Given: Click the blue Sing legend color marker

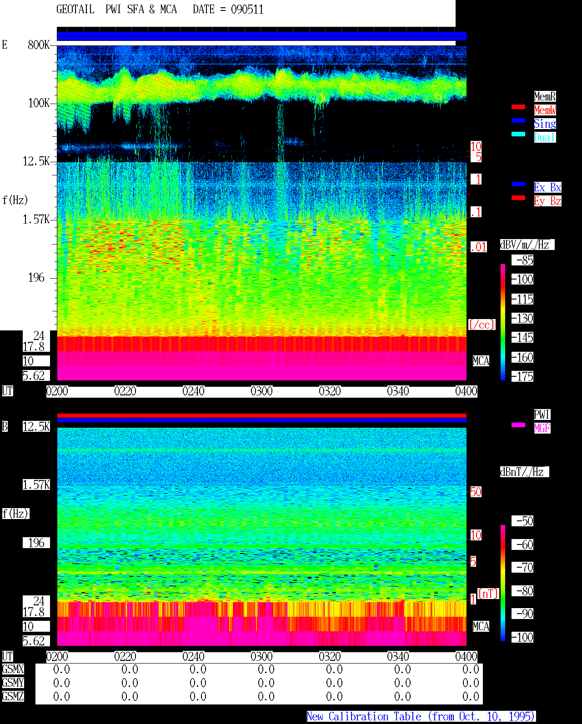Looking at the screenshot, I should 518,120.
